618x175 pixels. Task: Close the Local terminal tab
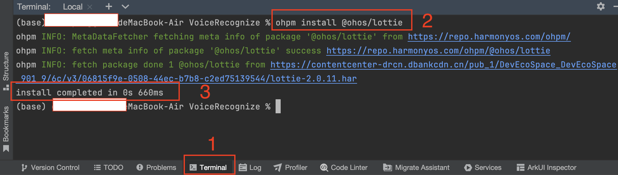[x=90, y=7]
